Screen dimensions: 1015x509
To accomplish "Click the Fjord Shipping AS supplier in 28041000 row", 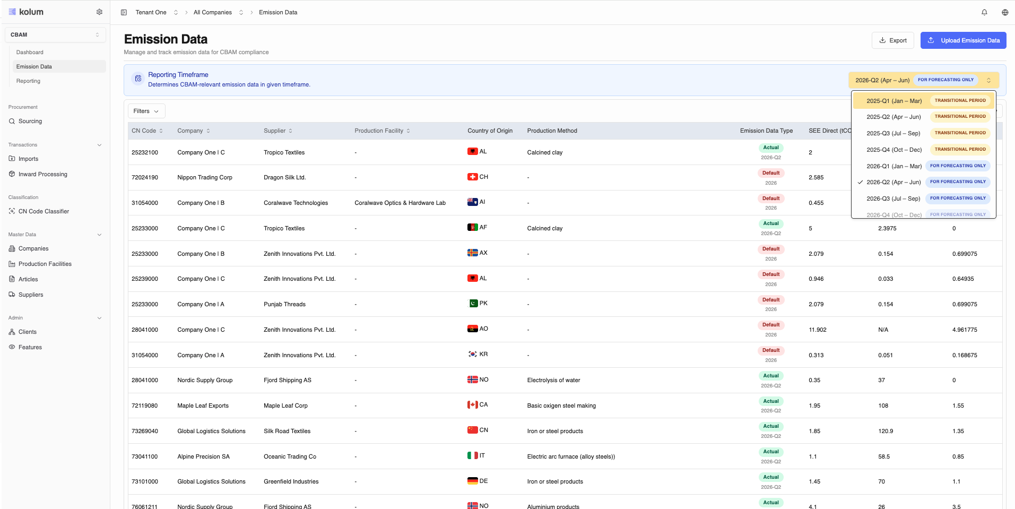I will tap(287, 380).
